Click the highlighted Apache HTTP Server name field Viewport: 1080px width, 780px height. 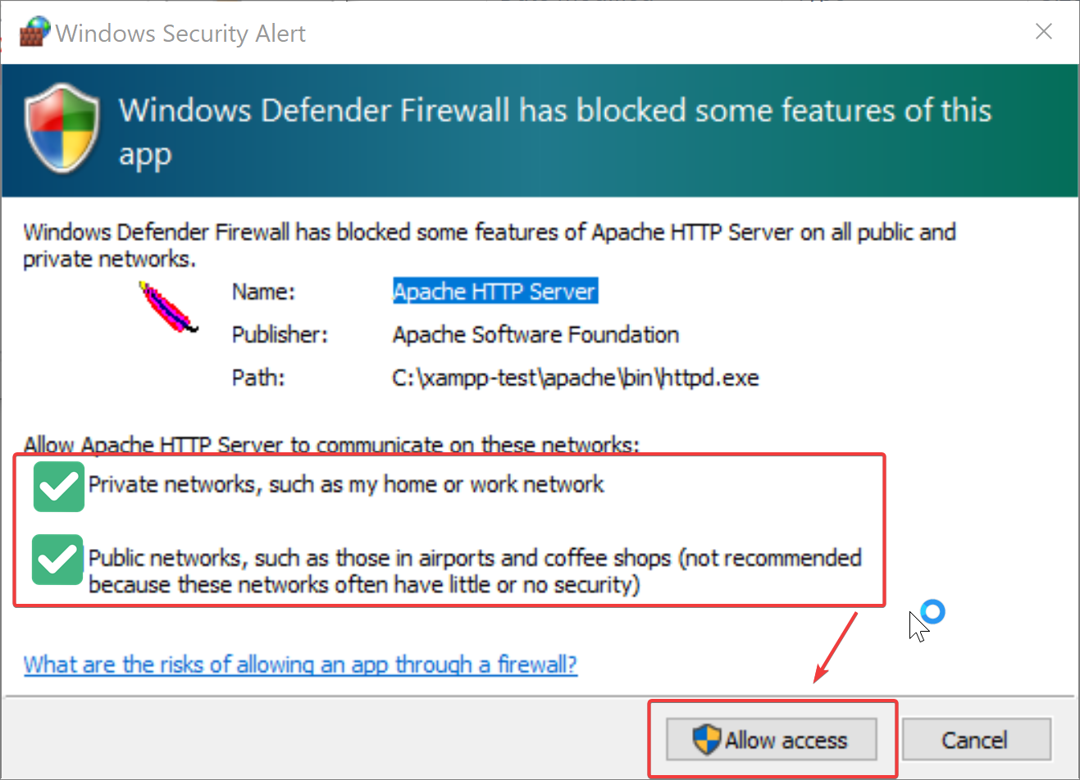[494, 292]
